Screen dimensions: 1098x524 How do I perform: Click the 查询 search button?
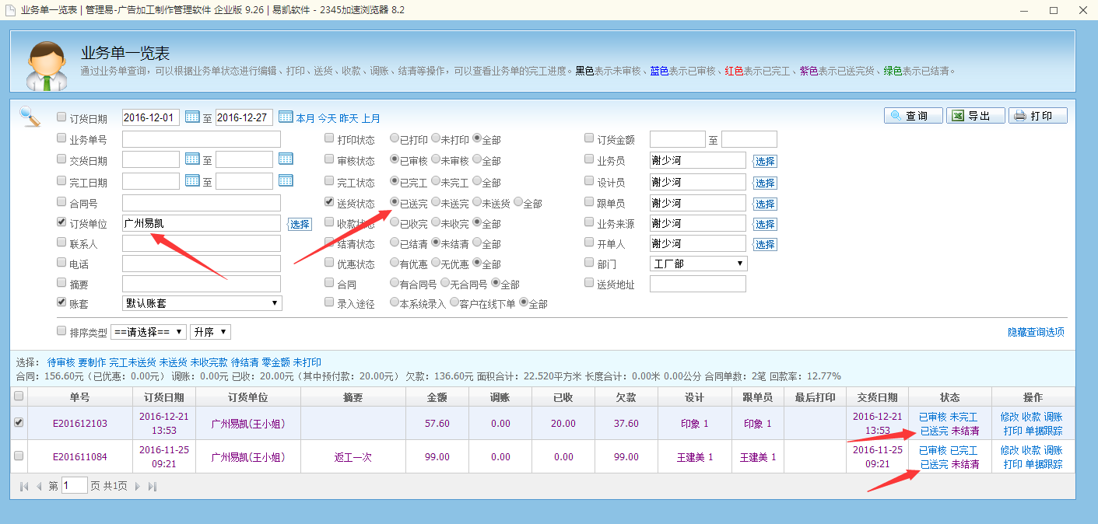(x=913, y=116)
